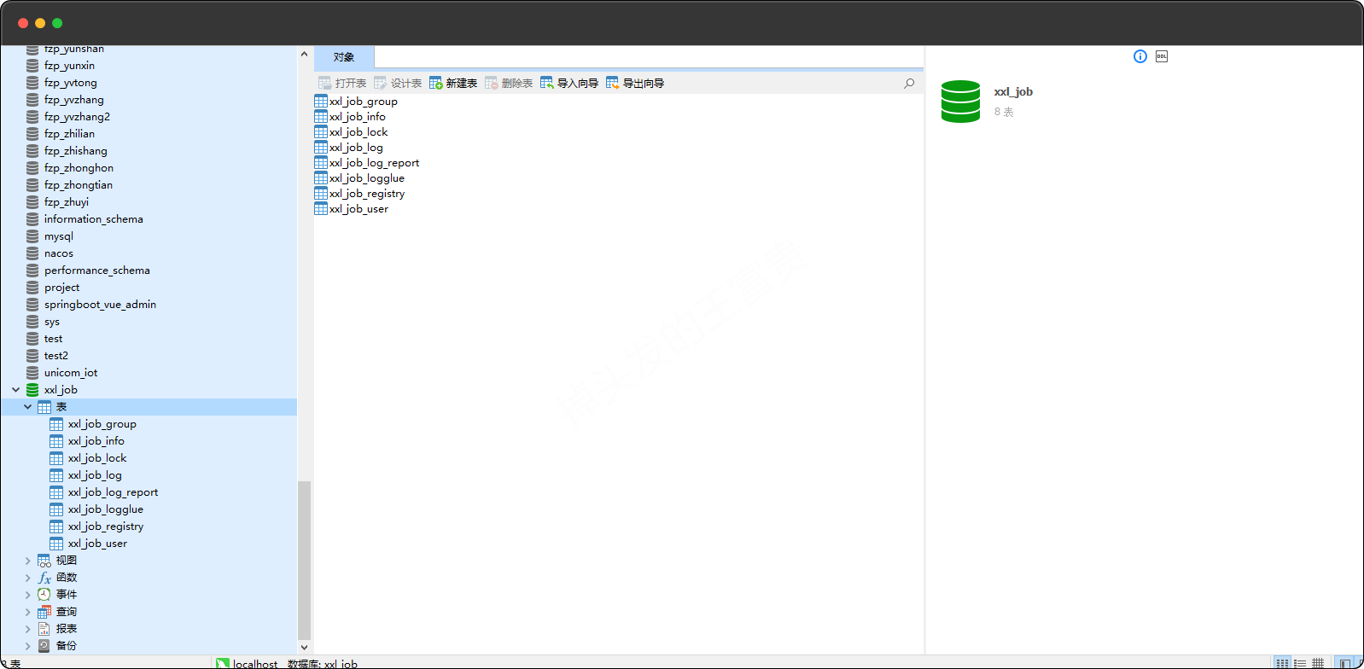1364x669 pixels.
Task: Switch to icon grid view in status bar
Action: pos(1282,663)
